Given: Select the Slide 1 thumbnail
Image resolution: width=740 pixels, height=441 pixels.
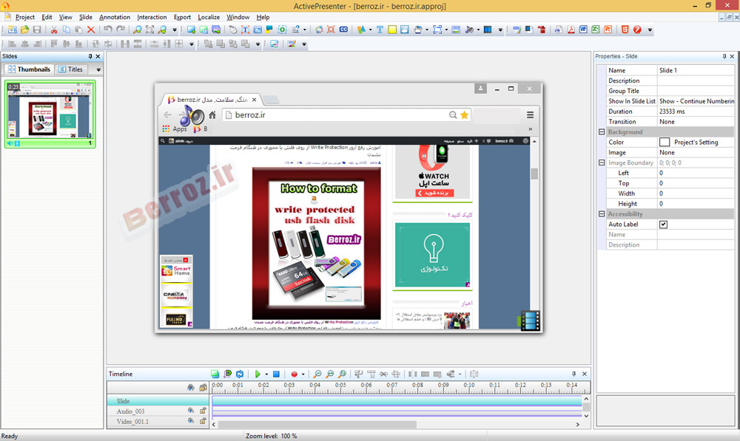Looking at the screenshot, I should click(50, 114).
